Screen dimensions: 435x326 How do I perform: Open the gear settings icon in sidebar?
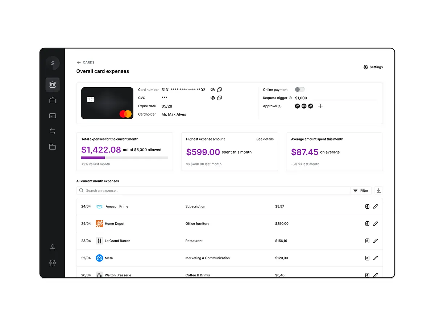(x=53, y=263)
